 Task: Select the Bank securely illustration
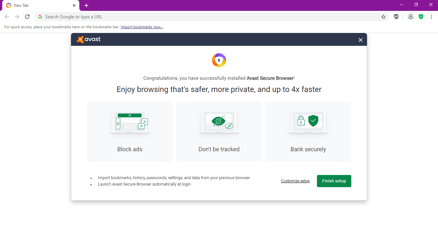coord(308,122)
